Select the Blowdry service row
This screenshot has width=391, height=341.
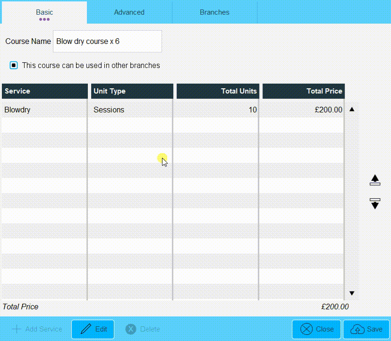[44, 110]
